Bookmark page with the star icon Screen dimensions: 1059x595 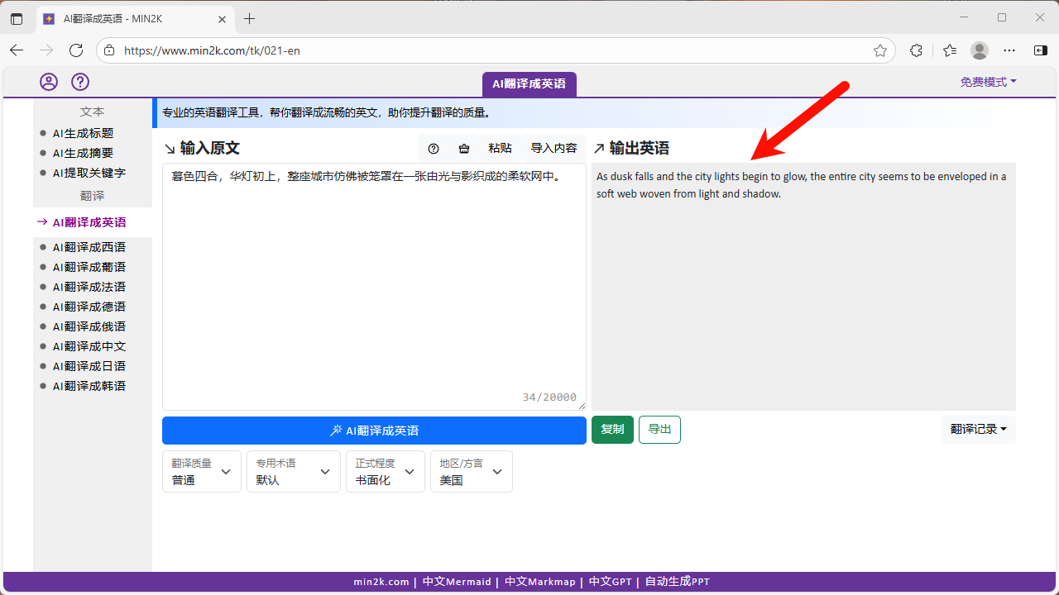(880, 50)
